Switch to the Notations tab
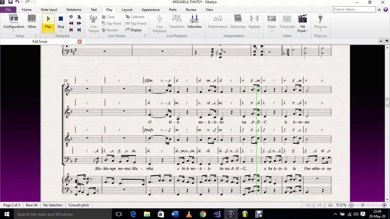Viewport: 390px width, 219px height. click(74, 10)
